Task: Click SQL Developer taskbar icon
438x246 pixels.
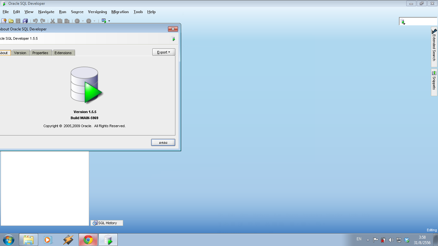Action: 108,240
